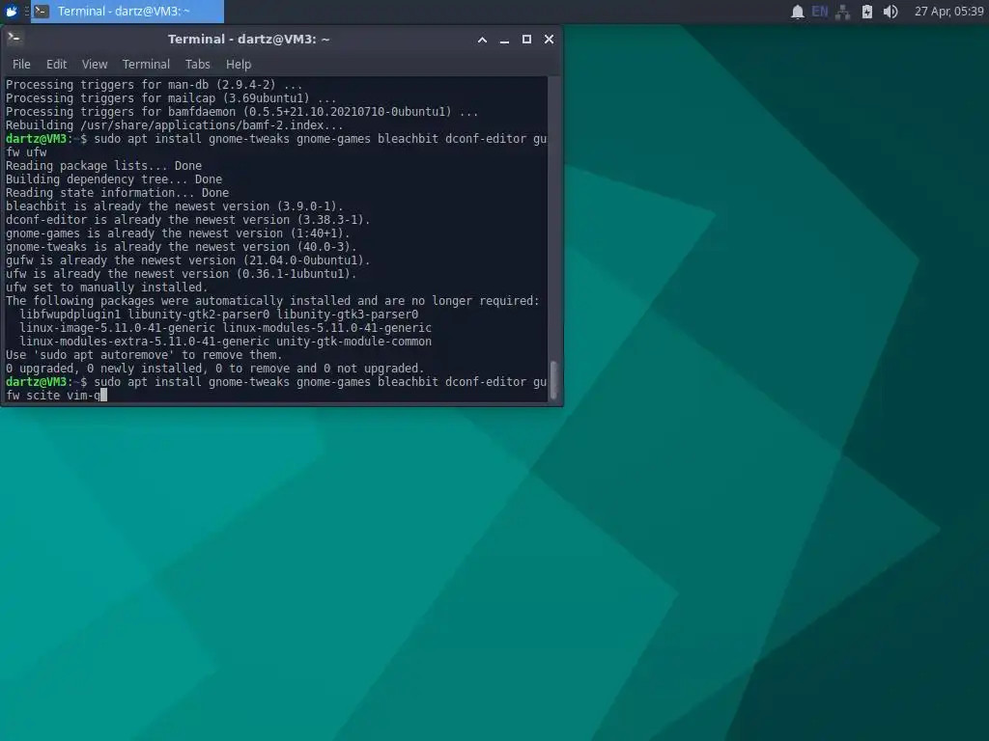Click the '0 upgraded, 0 newly installed' line
The image size is (989, 741).
[215, 369]
